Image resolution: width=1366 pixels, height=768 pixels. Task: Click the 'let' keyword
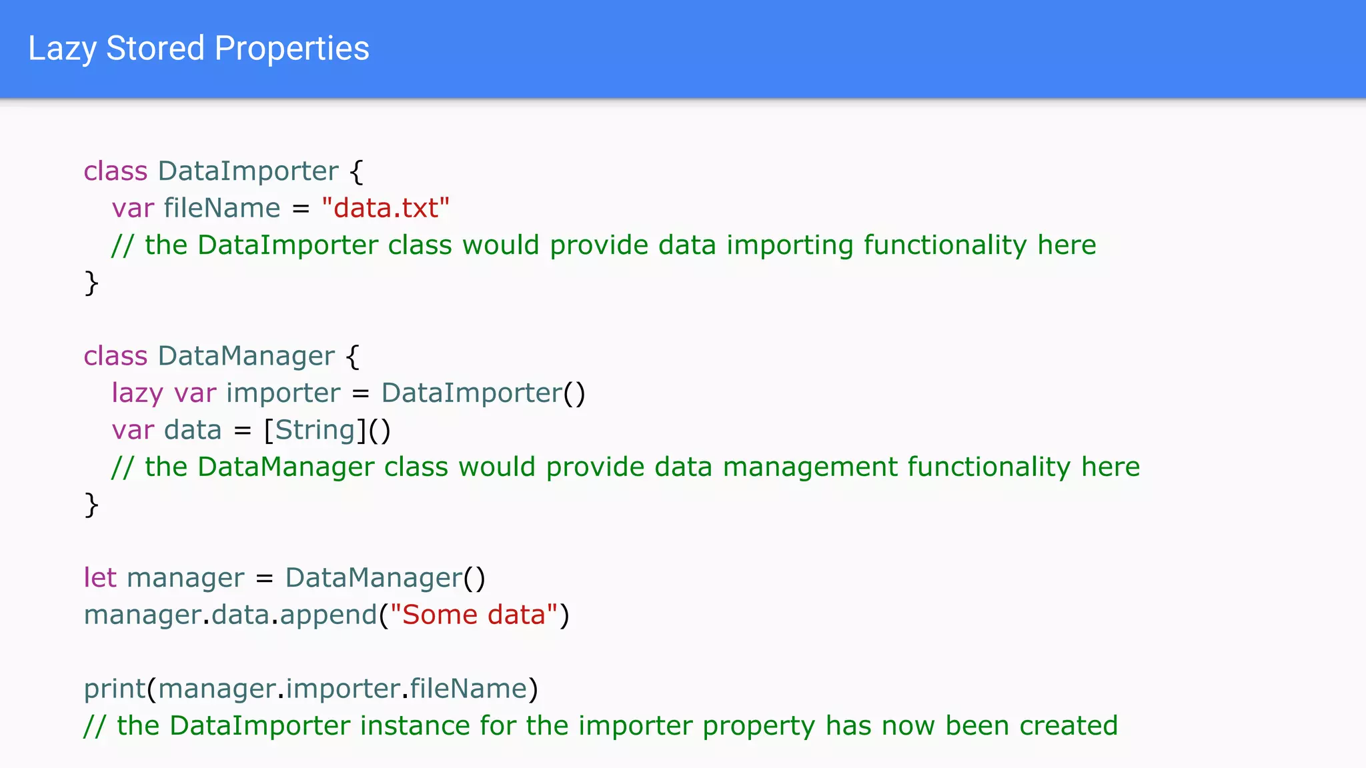(100, 578)
